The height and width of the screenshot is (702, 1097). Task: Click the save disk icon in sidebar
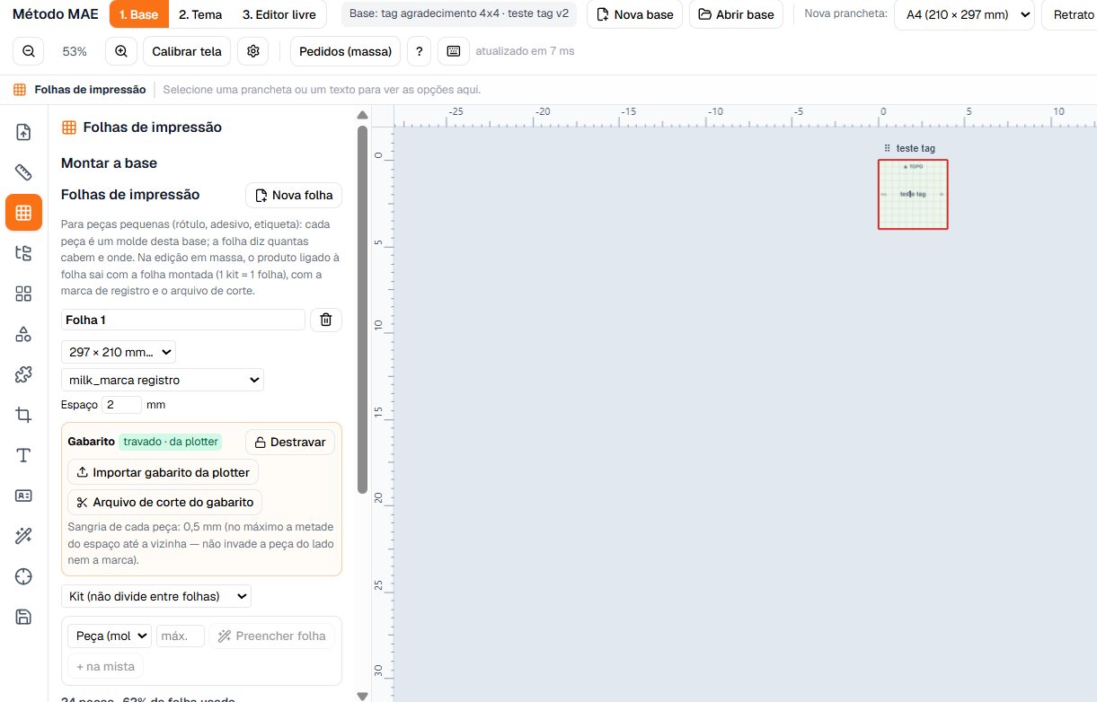pos(24,617)
